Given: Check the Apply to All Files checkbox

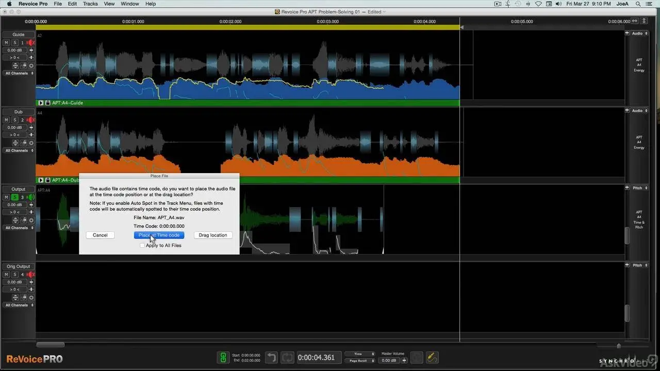Looking at the screenshot, I should [142, 246].
